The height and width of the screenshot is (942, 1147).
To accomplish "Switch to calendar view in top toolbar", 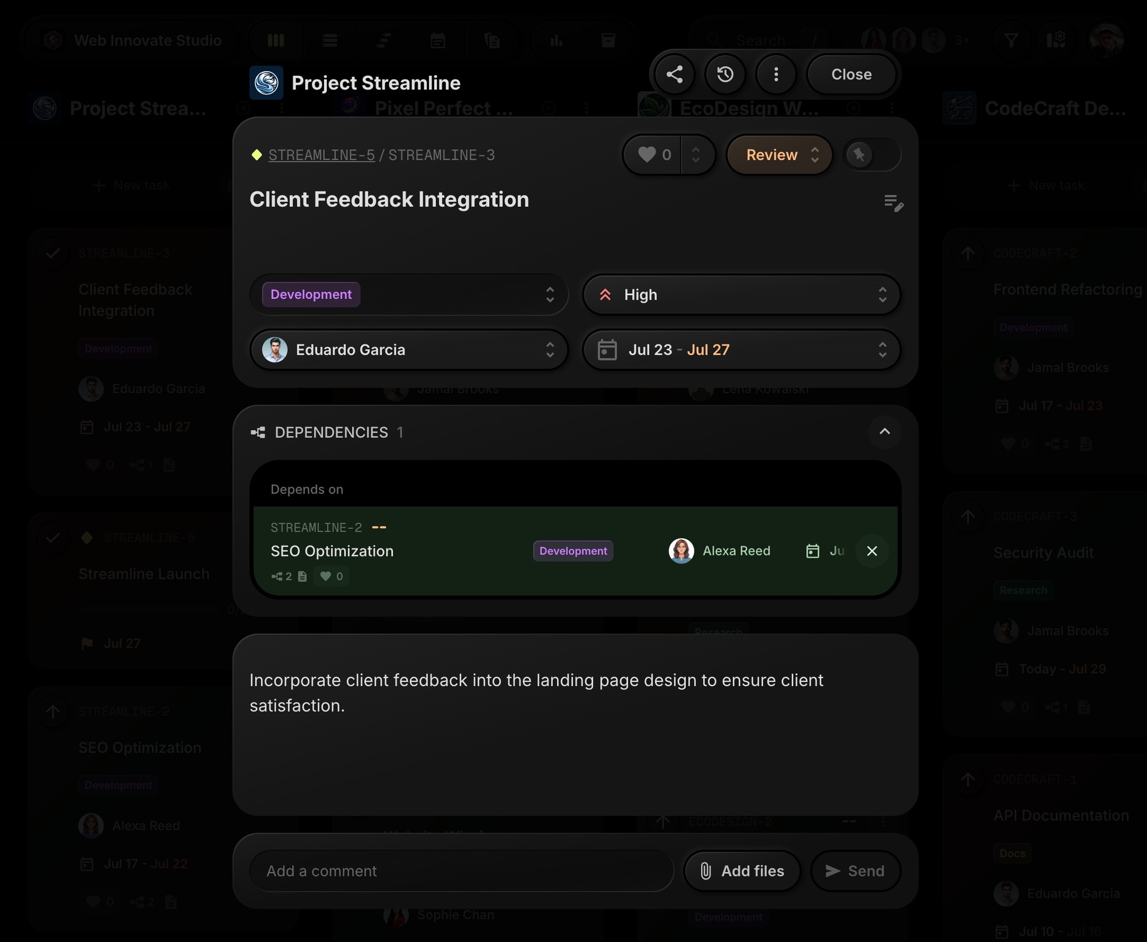I will coord(438,40).
